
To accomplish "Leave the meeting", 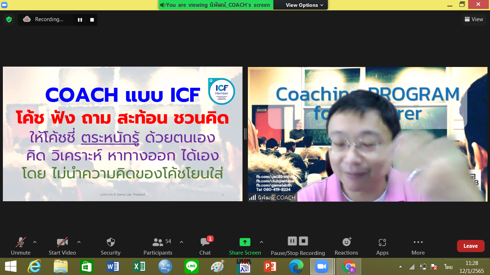I will pos(470,246).
